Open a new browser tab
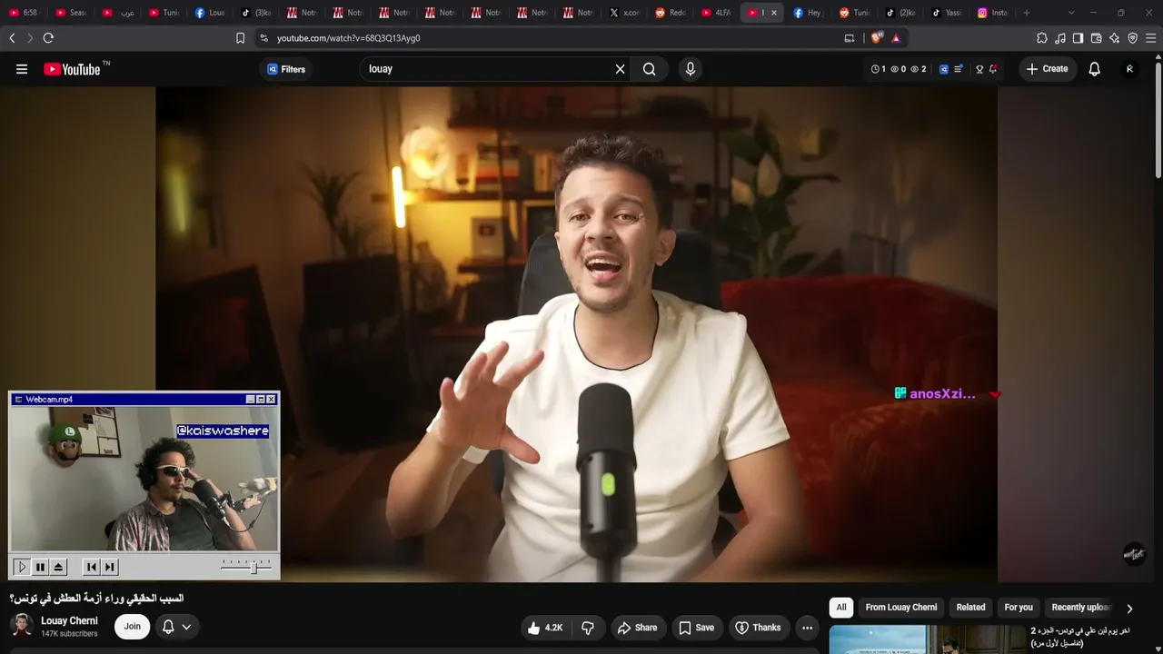The width and height of the screenshot is (1163, 654). point(1027,13)
